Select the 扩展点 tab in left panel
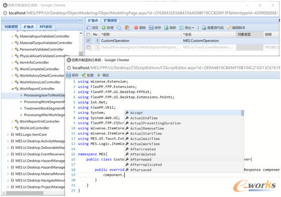Image resolution: width=281 pixels, height=197 pixels. tap(29, 27)
